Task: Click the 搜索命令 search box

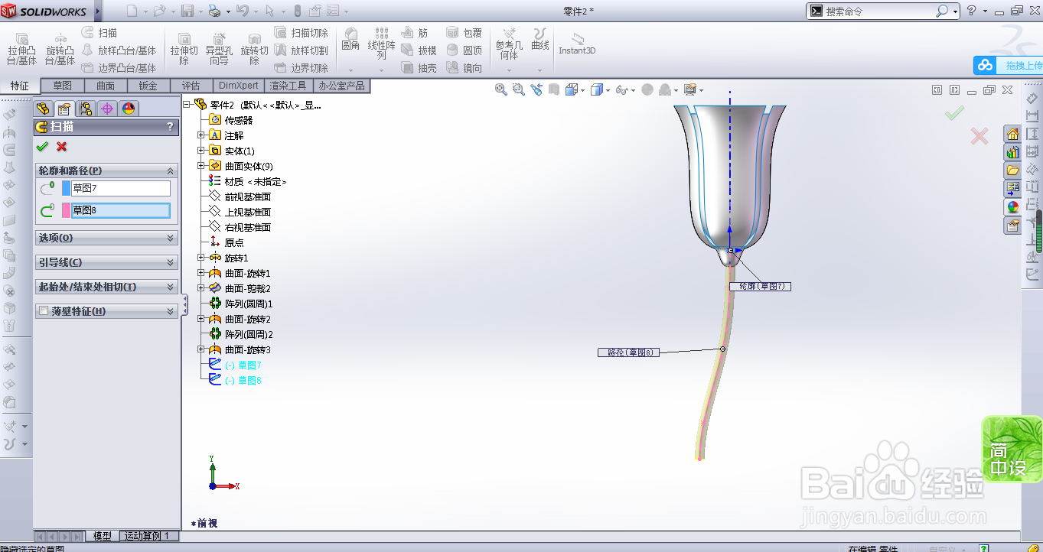Action: (x=878, y=11)
